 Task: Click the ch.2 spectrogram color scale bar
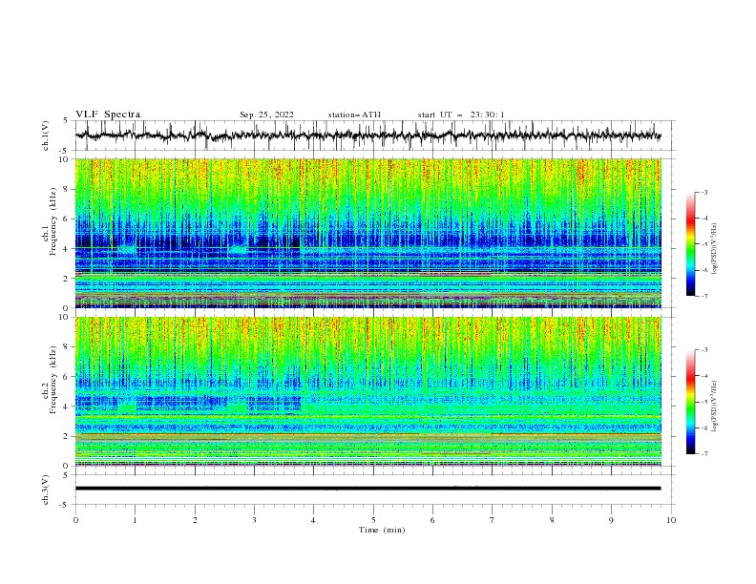[690, 402]
